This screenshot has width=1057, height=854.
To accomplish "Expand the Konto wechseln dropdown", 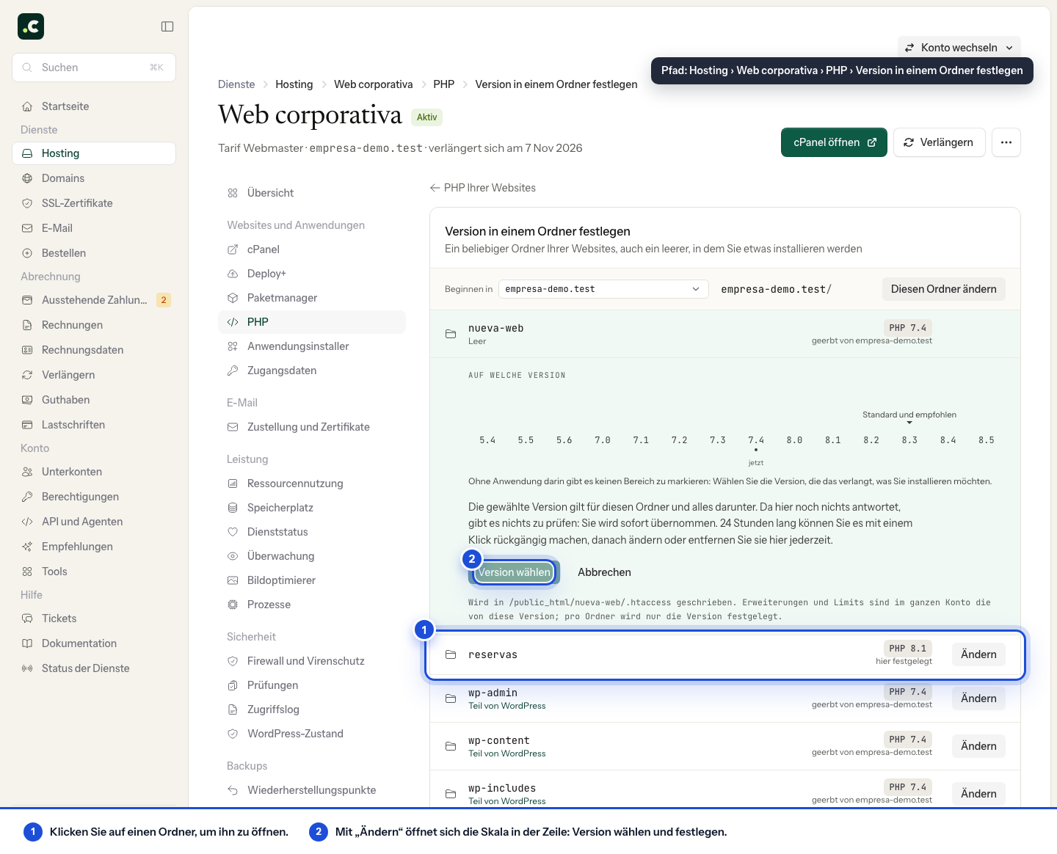I will [x=959, y=48].
